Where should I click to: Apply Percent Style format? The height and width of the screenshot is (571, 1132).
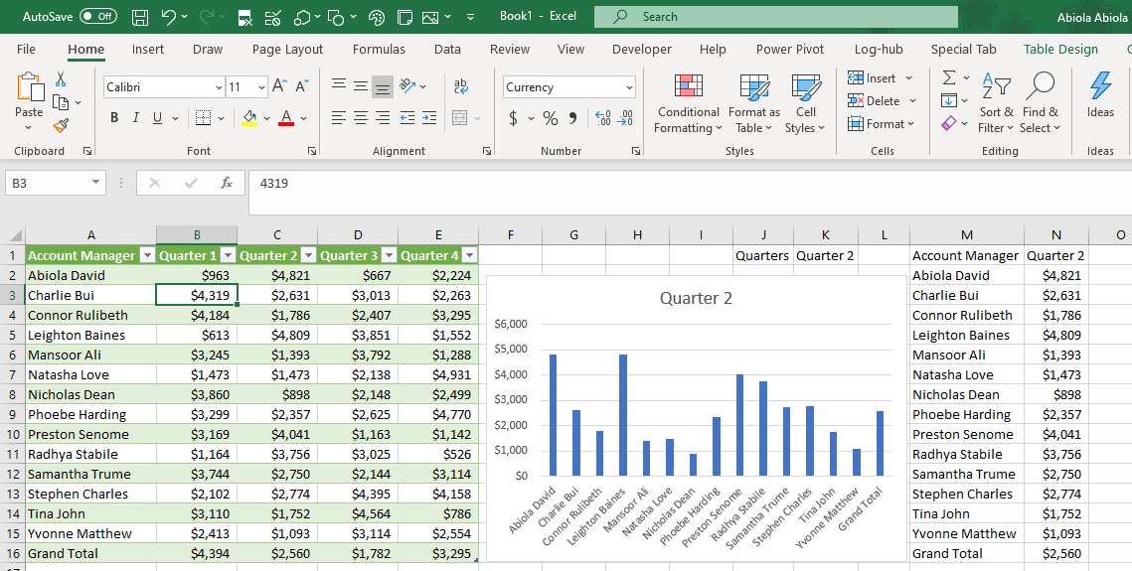click(551, 118)
